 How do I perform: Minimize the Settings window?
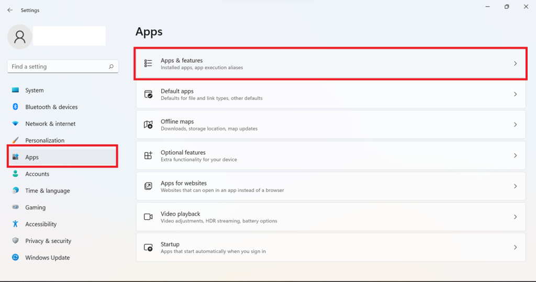[x=487, y=7]
